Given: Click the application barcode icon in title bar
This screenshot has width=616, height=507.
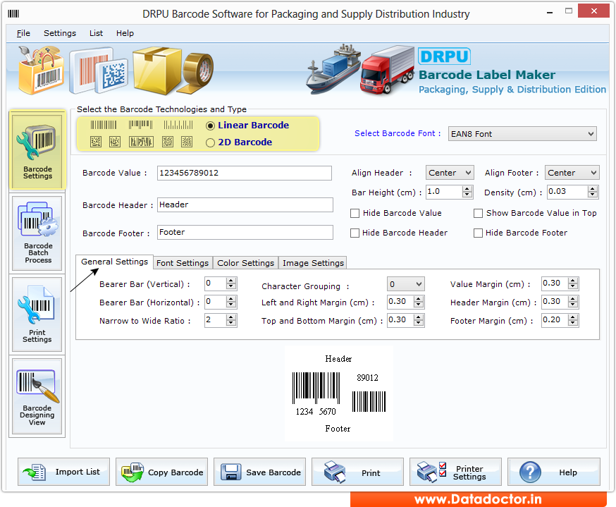Looking at the screenshot, I should pyautogui.click(x=13, y=14).
